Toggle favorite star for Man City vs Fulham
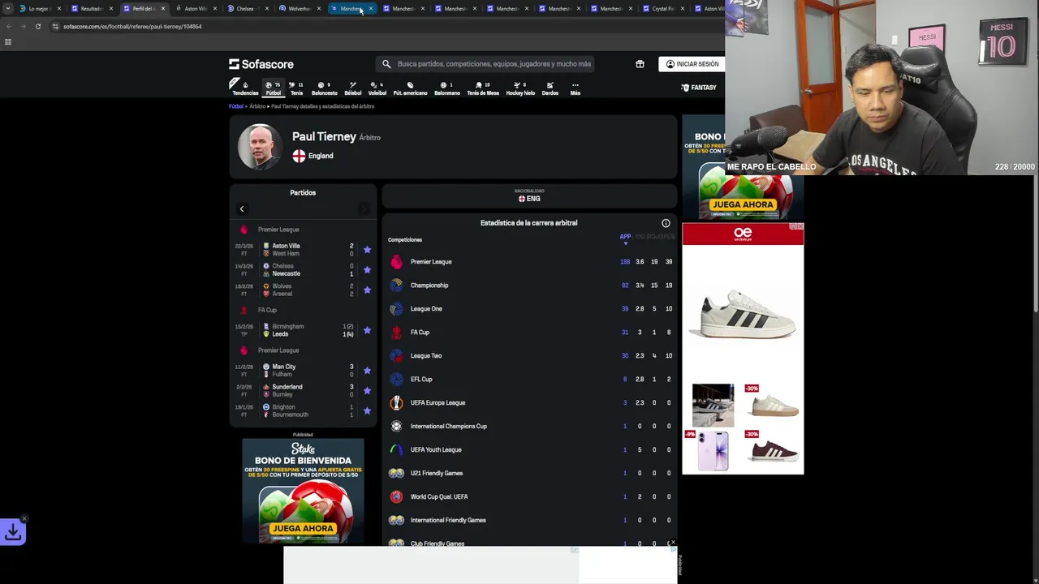 coord(367,371)
